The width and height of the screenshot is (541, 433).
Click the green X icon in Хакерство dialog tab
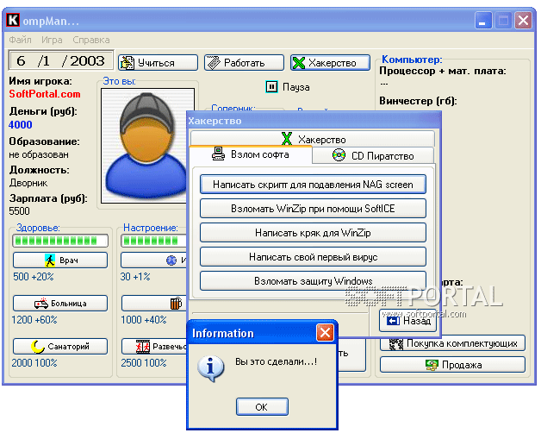click(x=287, y=139)
